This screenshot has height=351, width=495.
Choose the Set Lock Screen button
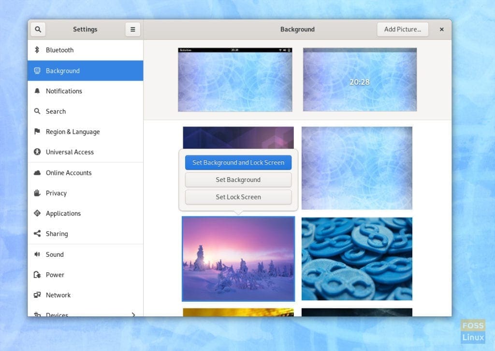[238, 197]
